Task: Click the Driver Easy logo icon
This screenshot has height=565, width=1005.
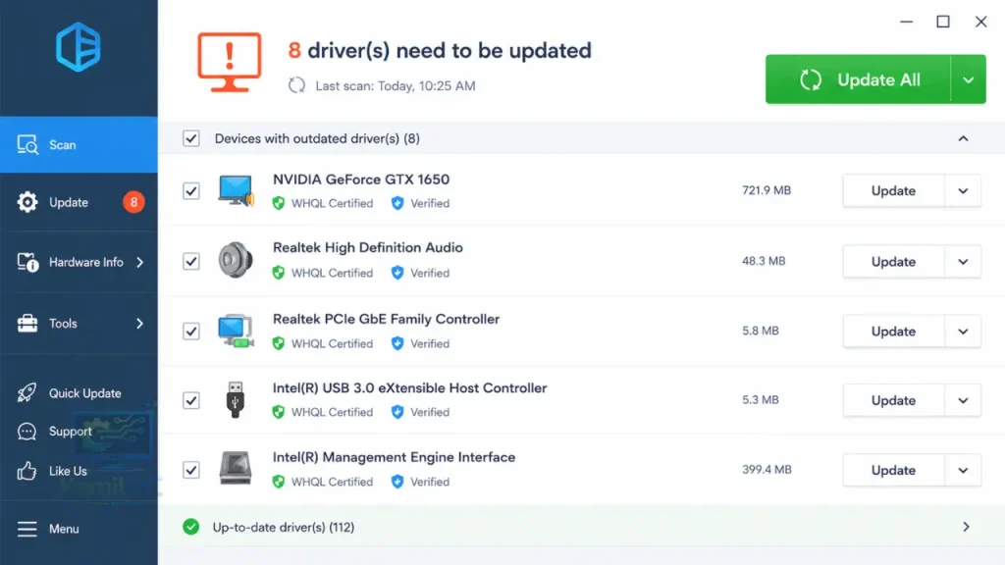Action: (79, 47)
